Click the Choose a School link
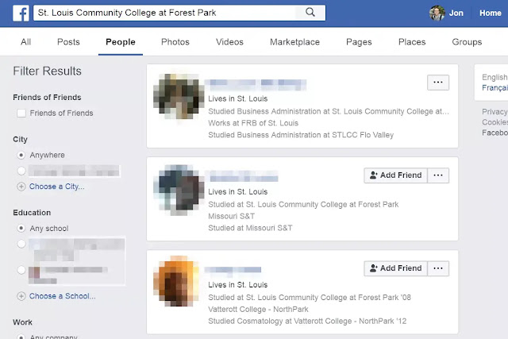Viewport: 508px width, 339px height. pyautogui.click(x=63, y=296)
